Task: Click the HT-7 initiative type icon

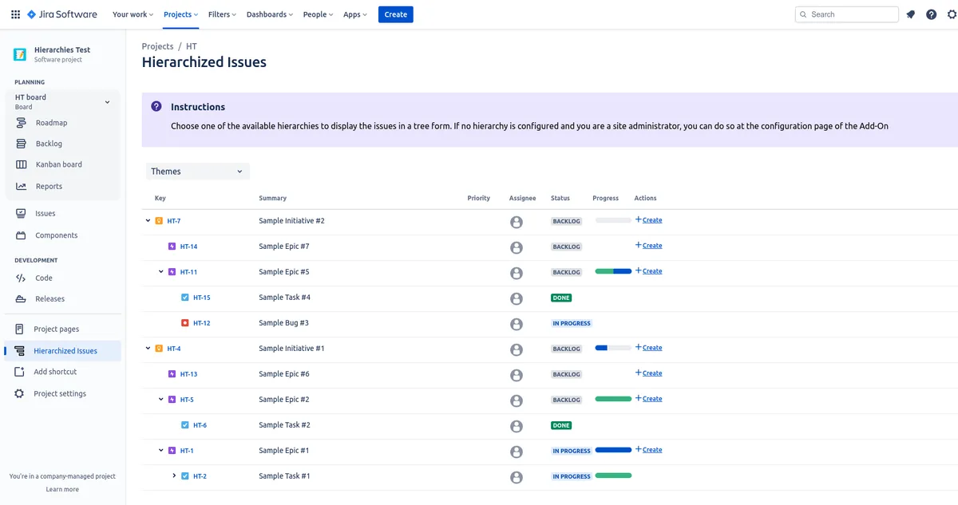Action: click(159, 221)
